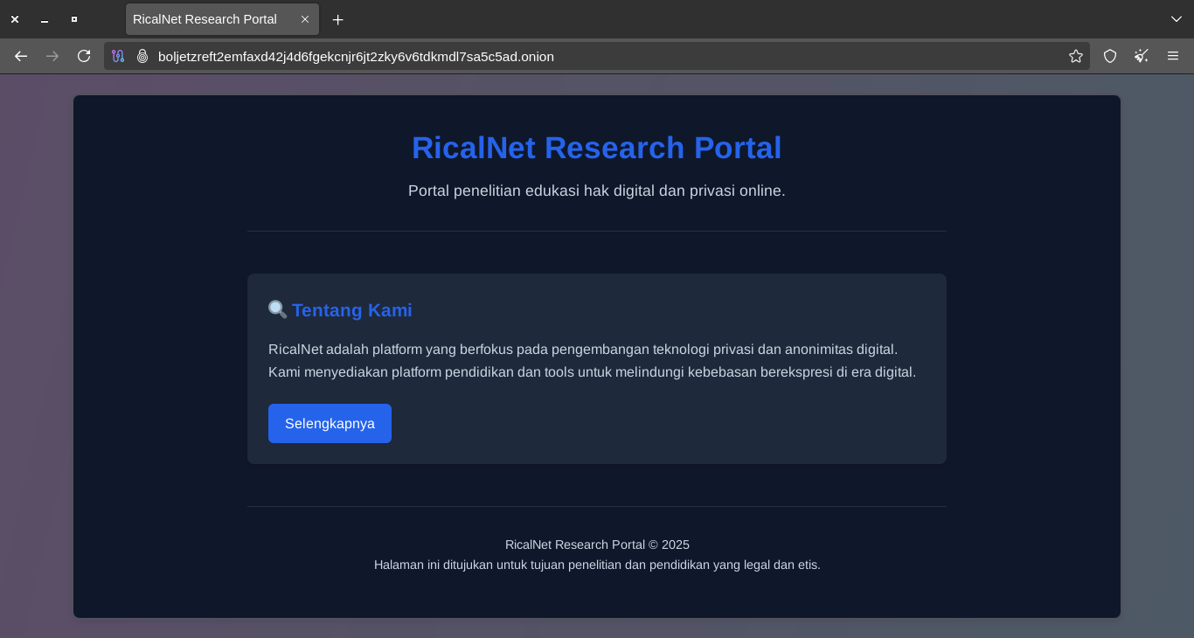Click the forward navigation arrow

tap(52, 56)
